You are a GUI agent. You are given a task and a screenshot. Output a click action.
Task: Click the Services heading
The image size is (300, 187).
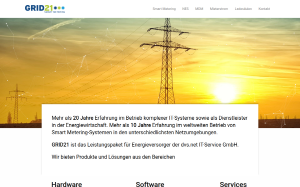[233, 184]
